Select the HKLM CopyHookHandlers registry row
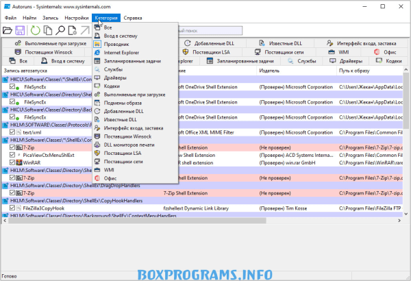 202,201
